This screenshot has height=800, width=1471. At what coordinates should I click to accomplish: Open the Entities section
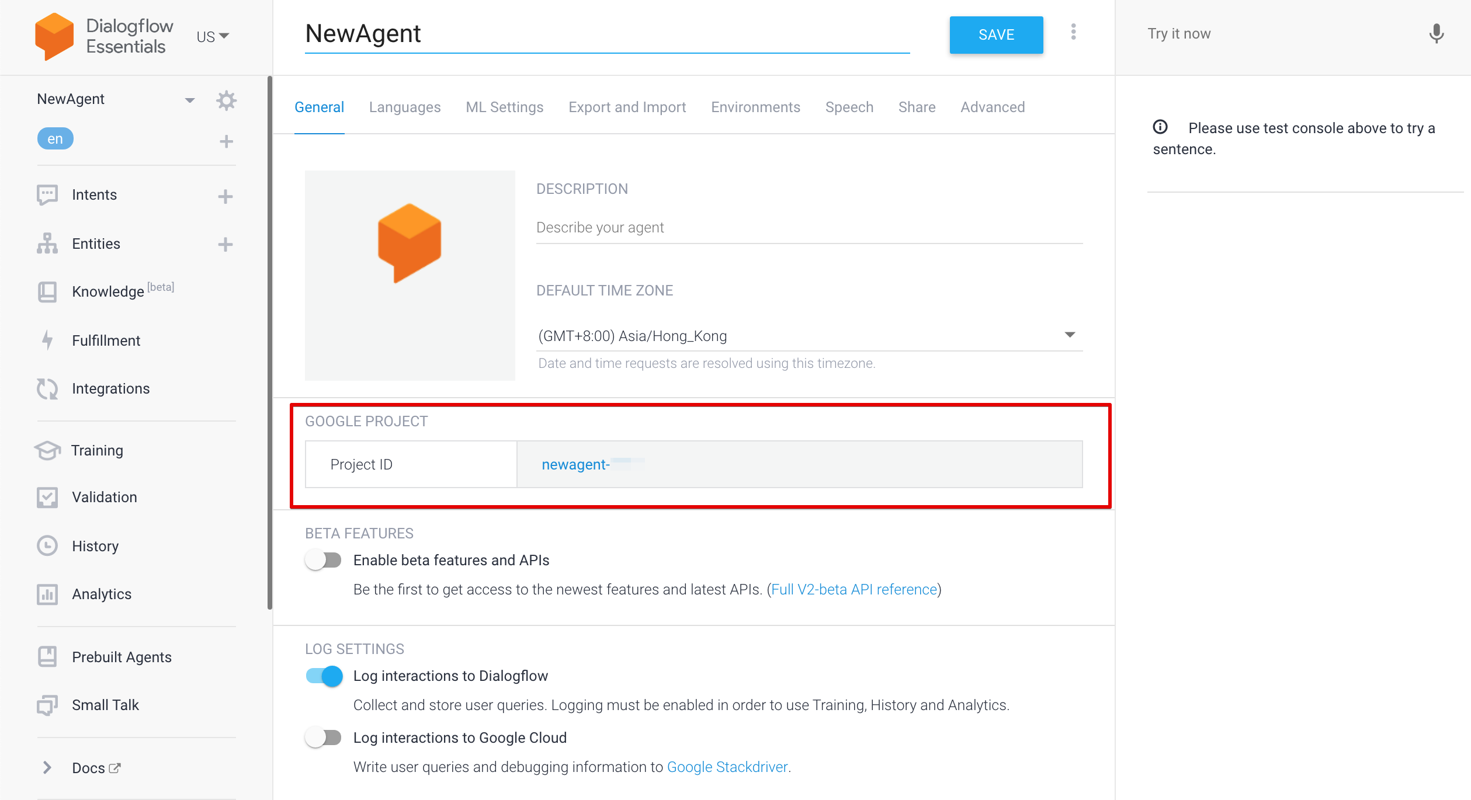point(47,244)
